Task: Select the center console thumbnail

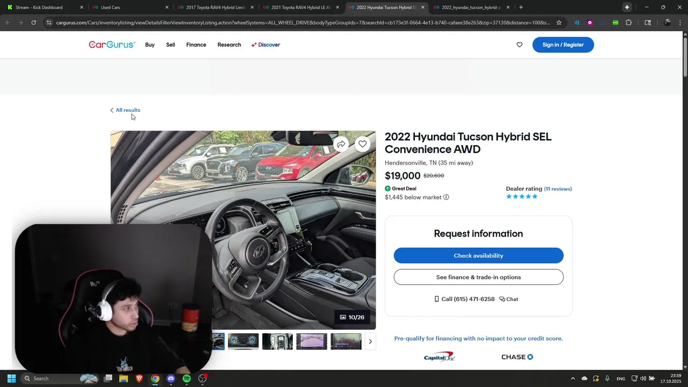Action: (x=277, y=341)
